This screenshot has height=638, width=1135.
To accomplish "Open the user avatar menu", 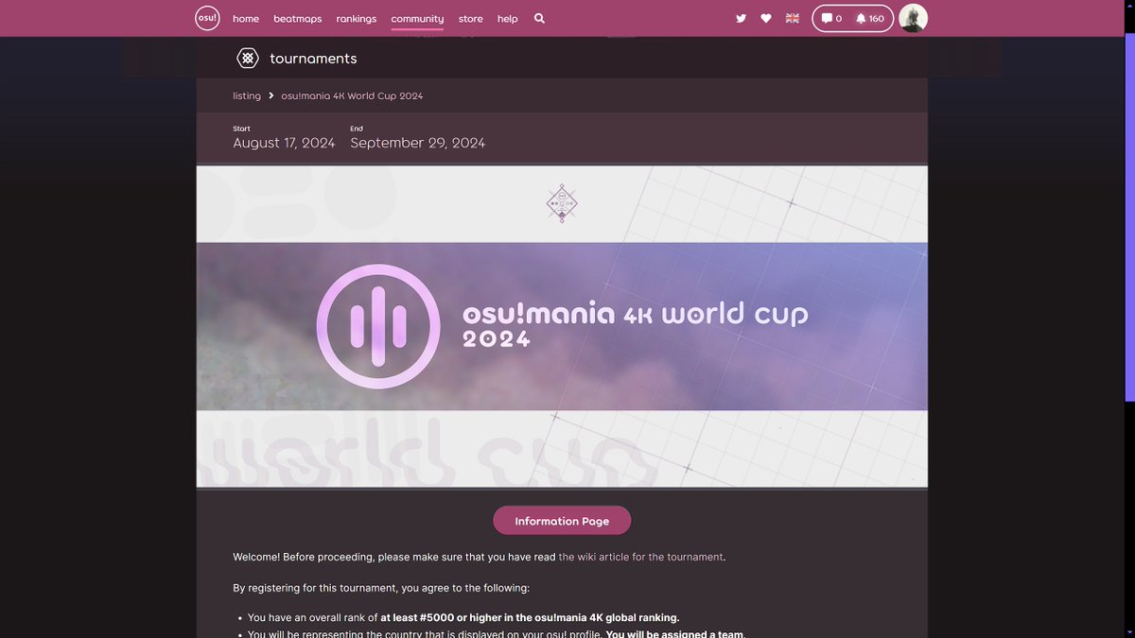I will click(x=913, y=18).
